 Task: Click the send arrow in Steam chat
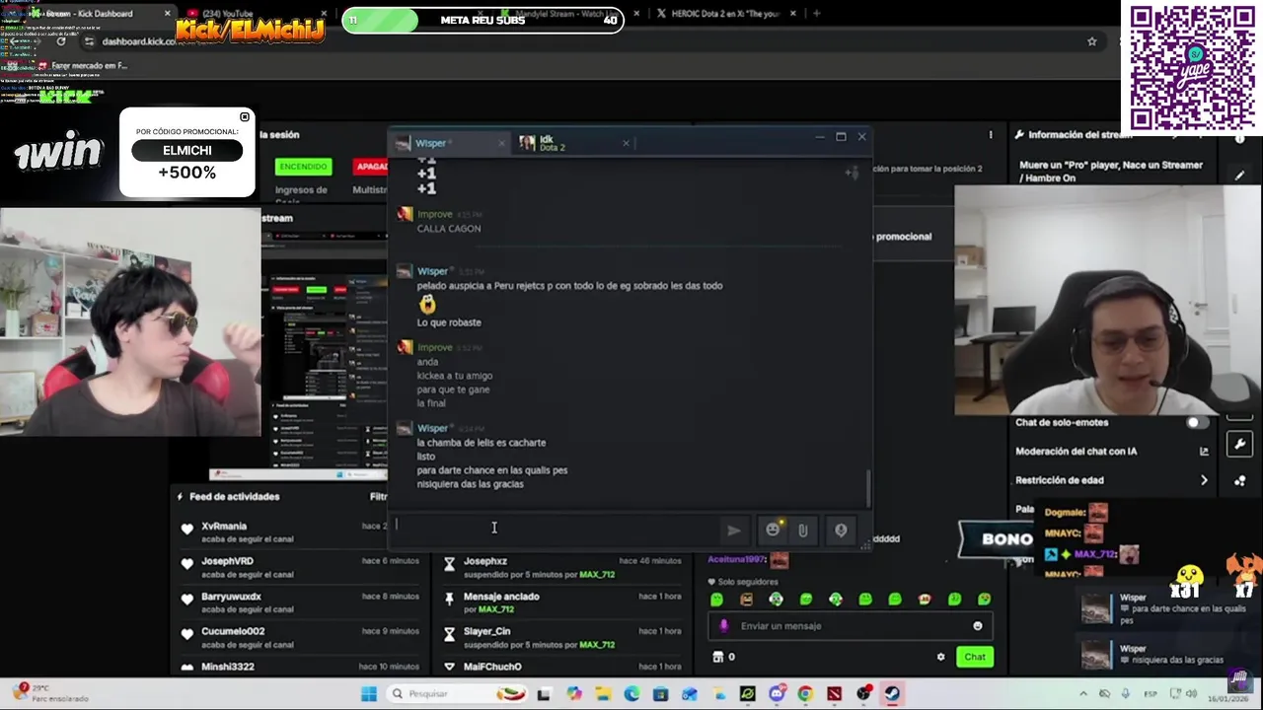click(x=734, y=531)
